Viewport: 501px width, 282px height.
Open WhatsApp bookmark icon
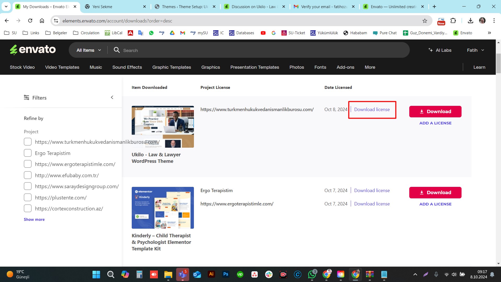(151, 33)
